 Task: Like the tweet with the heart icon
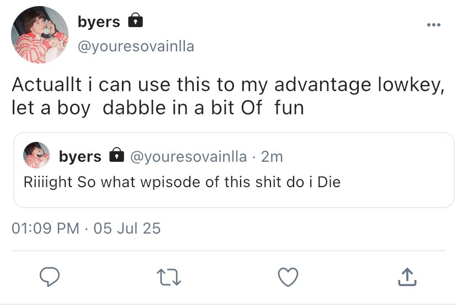tap(288, 277)
